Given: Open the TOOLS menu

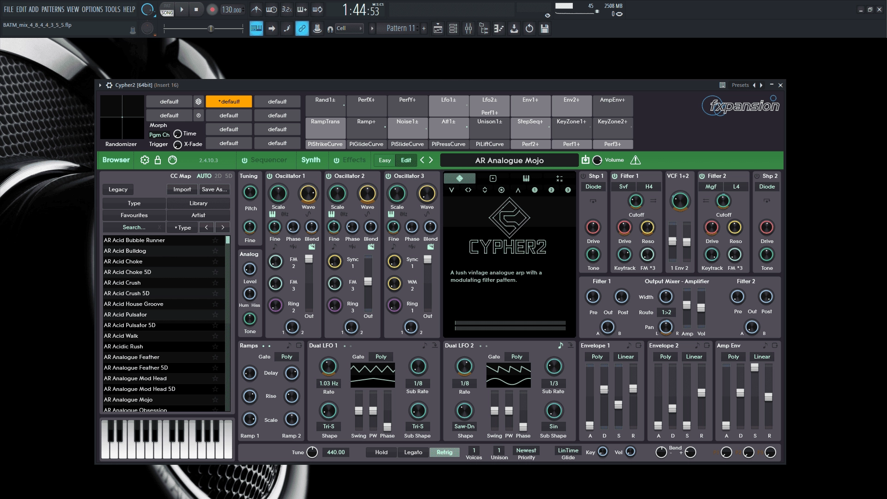Looking at the screenshot, I should click(112, 9).
